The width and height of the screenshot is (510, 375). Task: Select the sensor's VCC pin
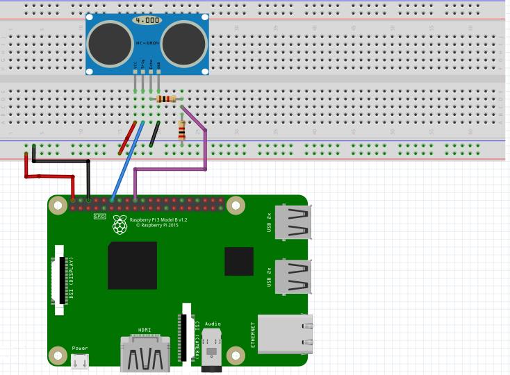(x=135, y=81)
